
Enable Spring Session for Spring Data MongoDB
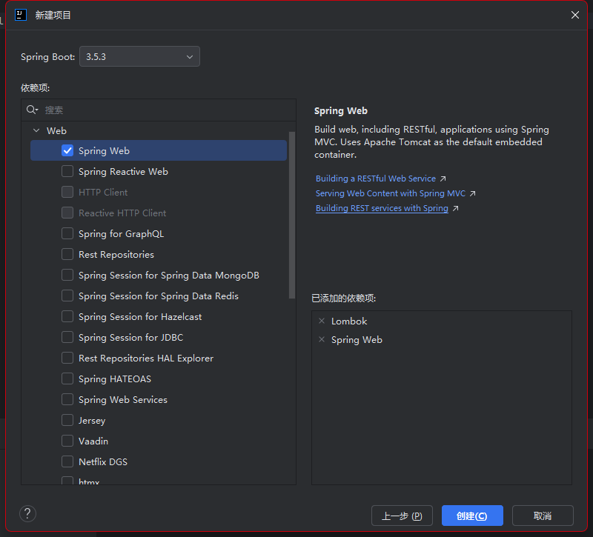[x=67, y=275]
